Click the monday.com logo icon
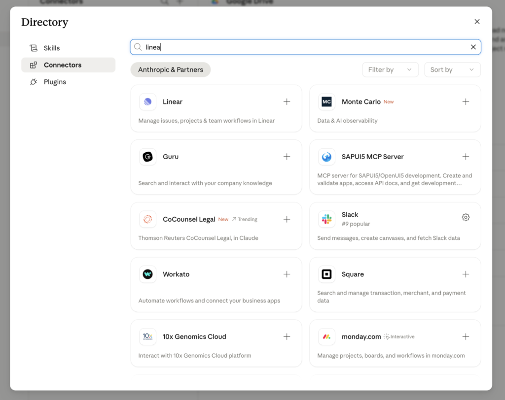 (326, 336)
